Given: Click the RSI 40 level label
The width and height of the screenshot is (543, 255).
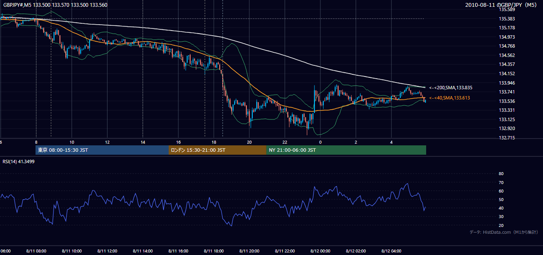Looking at the screenshot, I should coord(501,208).
